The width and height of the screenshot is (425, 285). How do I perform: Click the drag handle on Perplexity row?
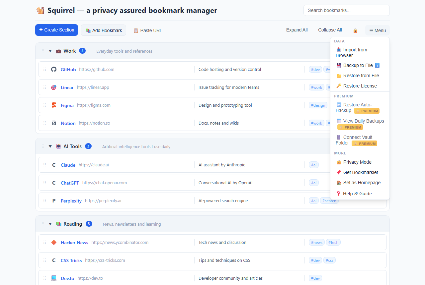click(x=44, y=200)
